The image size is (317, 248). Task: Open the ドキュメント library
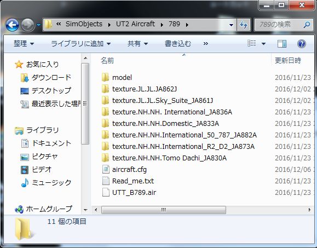51,143
